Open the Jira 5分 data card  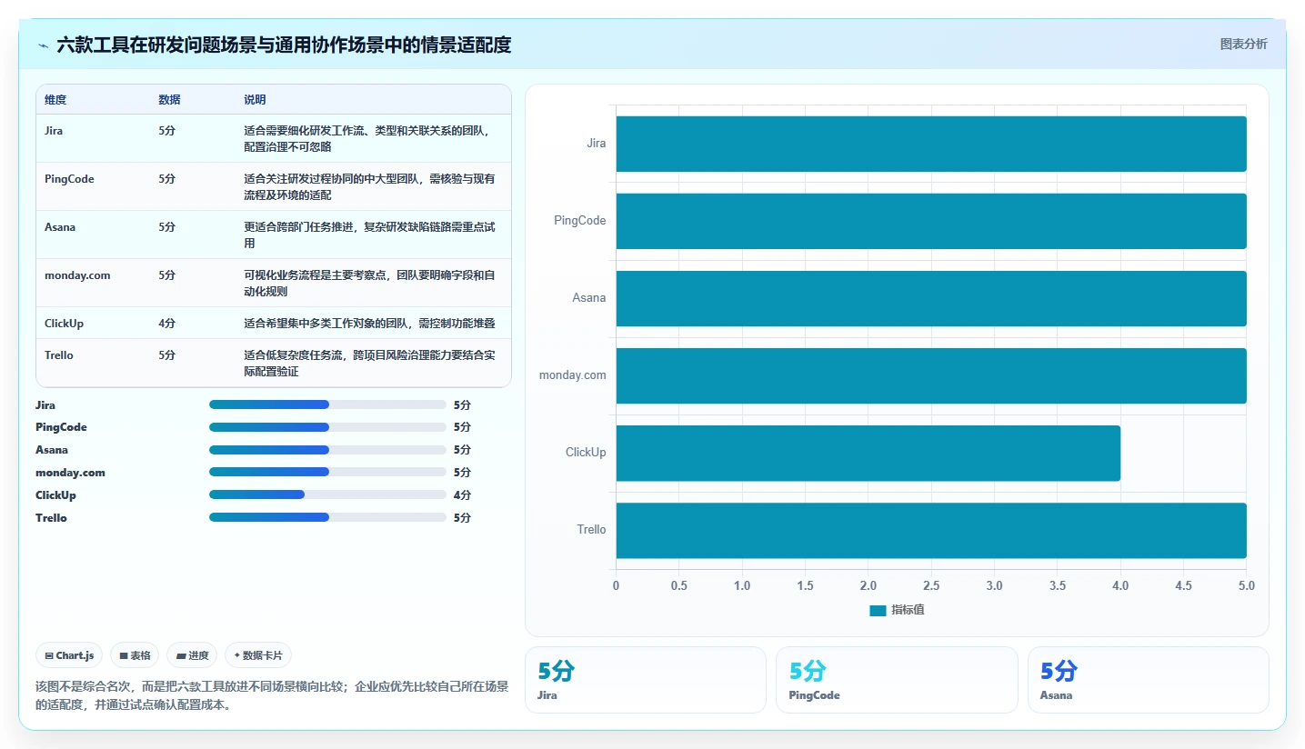click(646, 680)
